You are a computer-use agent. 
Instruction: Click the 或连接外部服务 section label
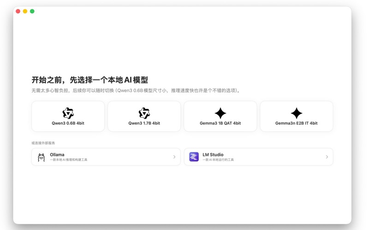coord(43,143)
